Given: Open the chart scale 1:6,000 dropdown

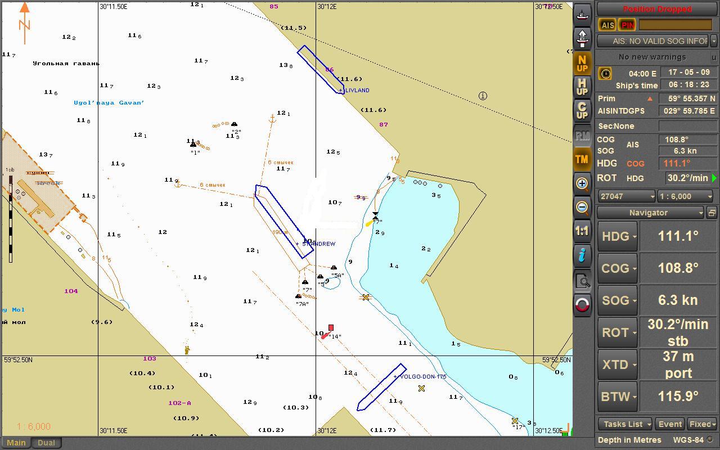Looking at the screenshot, I should tap(686, 196).
